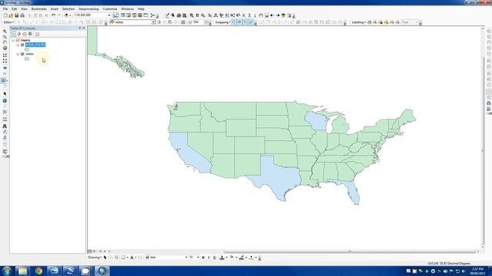The image size is (492, 276).
Task: Click List By Source icon in Table Of Contents
Action: click(18, 34)
